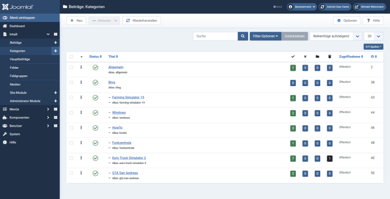390x199 pixels.
Task: Toggle status icon for Euro Truck Simulator 2
Action: point(95,158)
